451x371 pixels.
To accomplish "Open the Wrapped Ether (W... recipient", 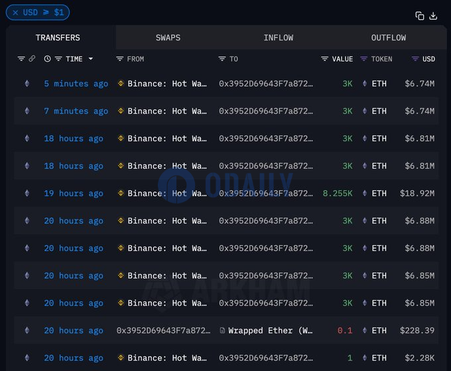I will [x=271, y=331].
